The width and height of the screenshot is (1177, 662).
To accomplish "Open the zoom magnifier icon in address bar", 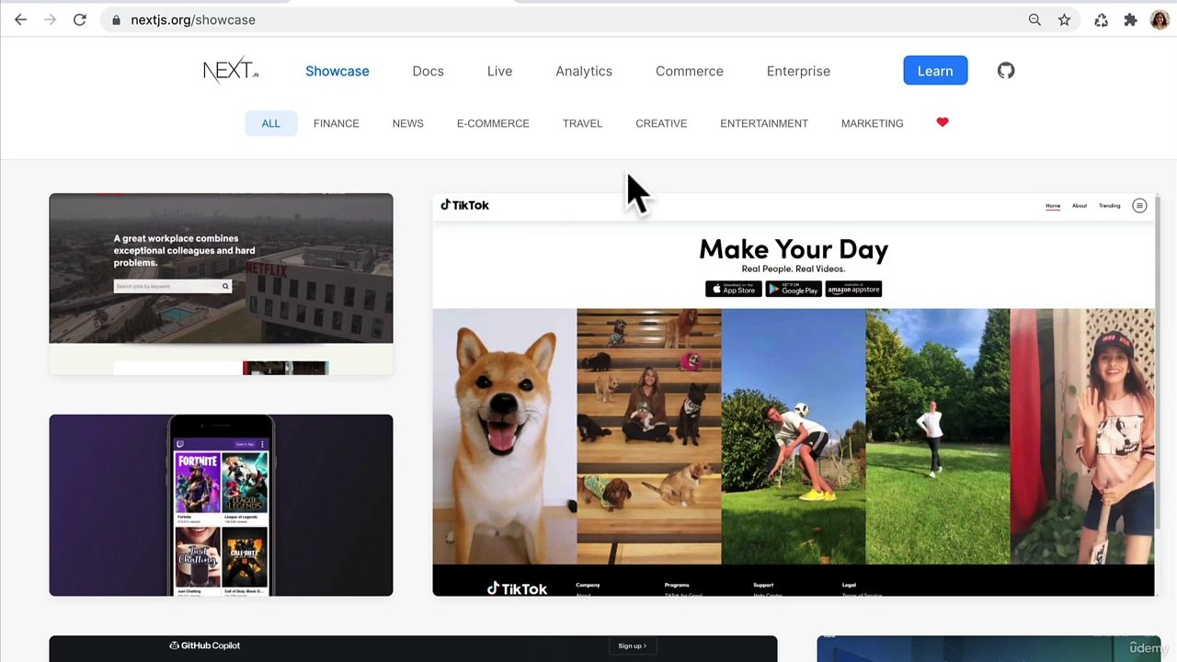I will 1034,19.
